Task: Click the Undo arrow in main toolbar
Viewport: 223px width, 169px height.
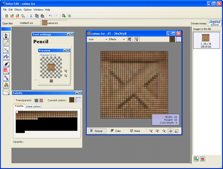Action: (50, 16)
